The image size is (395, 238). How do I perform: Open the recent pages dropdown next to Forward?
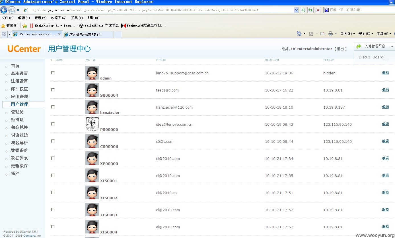coord(18,10)
